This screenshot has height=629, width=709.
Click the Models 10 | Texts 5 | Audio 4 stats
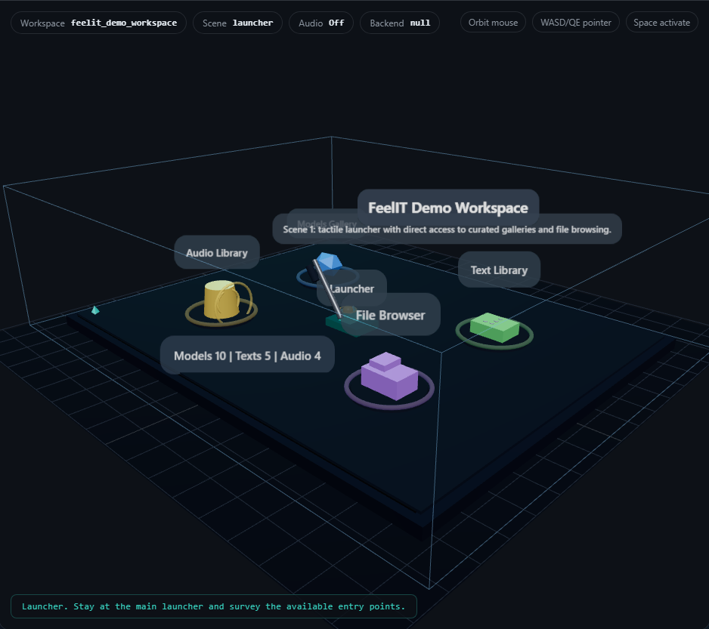tap(247, 354)
